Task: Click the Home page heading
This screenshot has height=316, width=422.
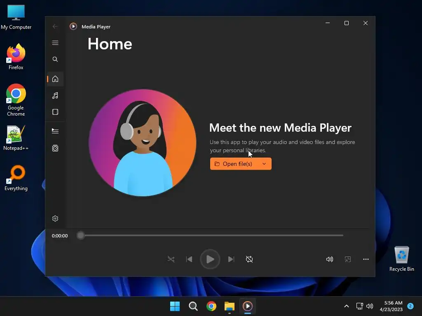Action: pos(110,44)
